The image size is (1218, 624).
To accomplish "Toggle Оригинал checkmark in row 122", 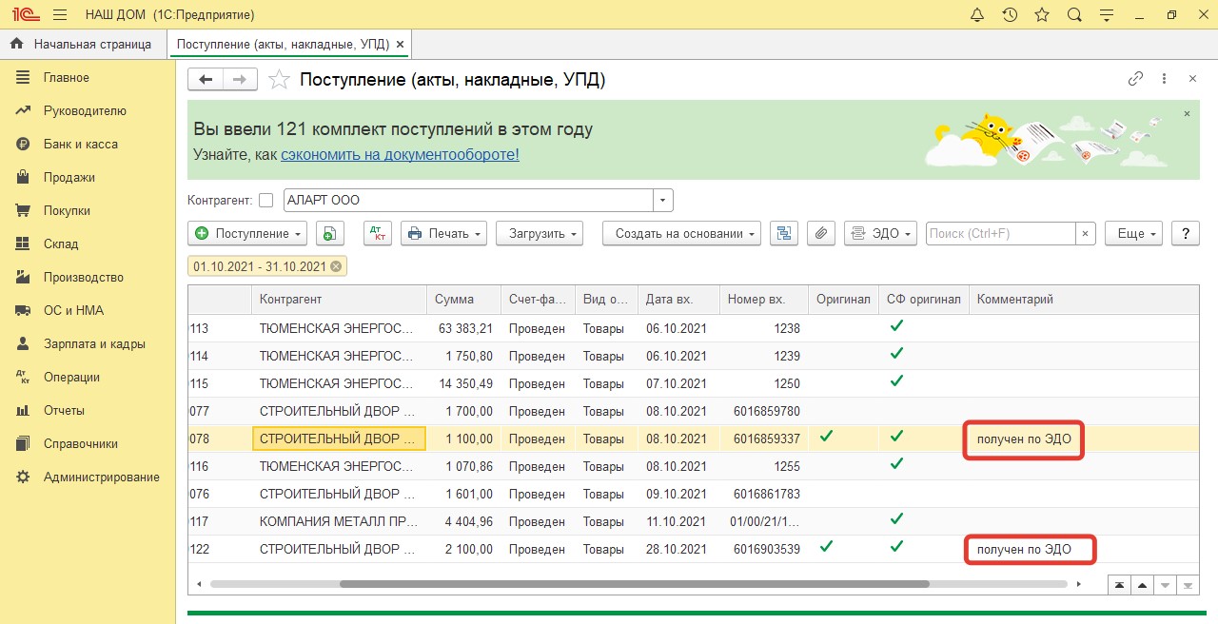I will [x=827, y=546].
